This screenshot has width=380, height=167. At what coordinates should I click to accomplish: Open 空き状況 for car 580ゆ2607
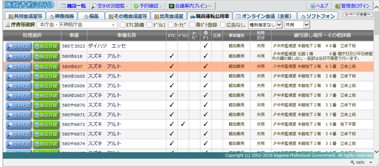19,95
